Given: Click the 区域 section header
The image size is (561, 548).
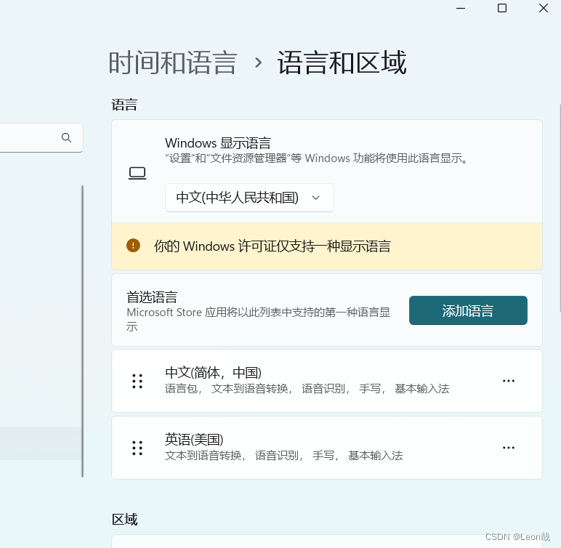Looking at the screenshot, I should point(124,520).
